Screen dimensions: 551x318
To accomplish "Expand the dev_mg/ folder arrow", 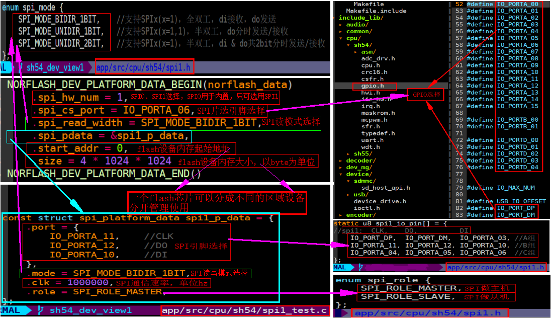I will click(340, 168).
